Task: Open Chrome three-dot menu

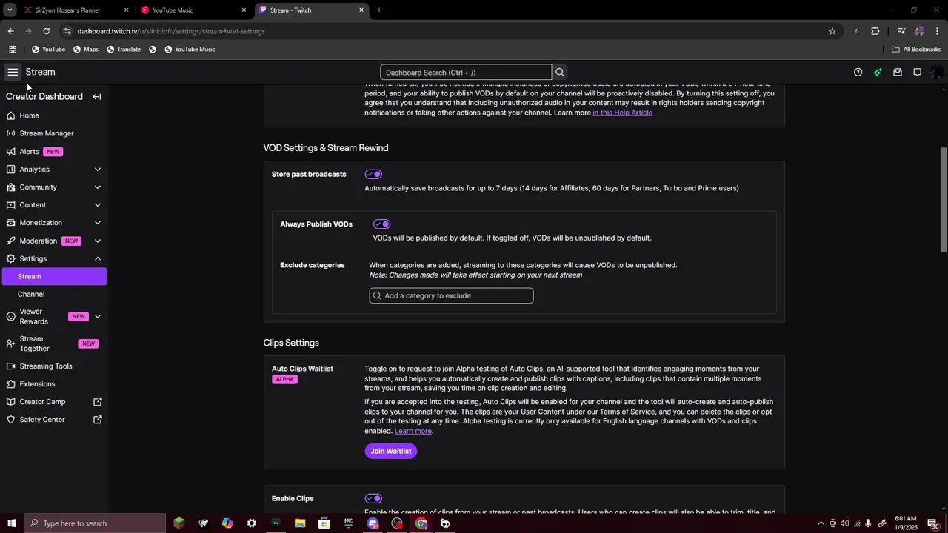Action: pyautogui.click(x=938, y=31)
